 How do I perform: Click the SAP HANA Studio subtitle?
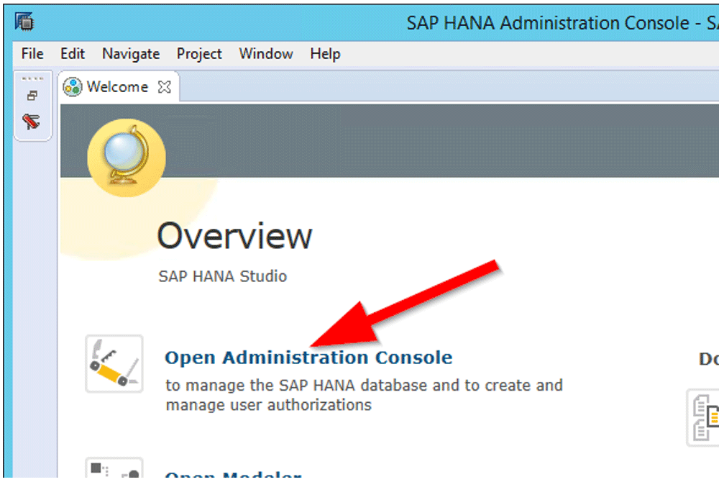[x=223, y=276]
